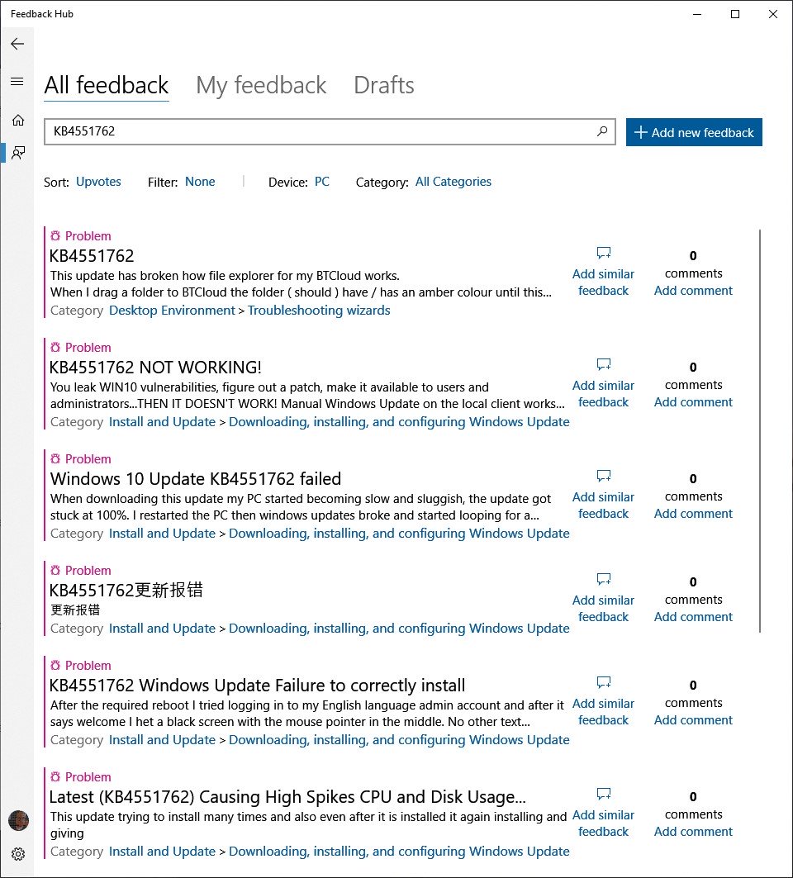
Task: Open the All Categories dropdown
Action: (x=453, y=182)
